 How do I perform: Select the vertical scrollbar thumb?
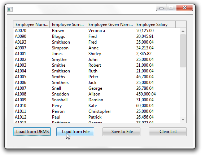click(x=183, y=51)
